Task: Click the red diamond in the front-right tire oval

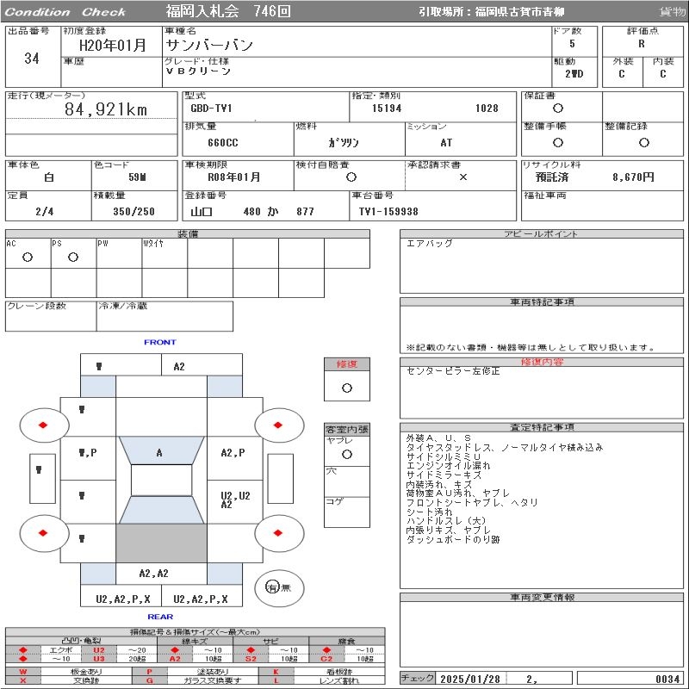Action: (x=277, y=425)
